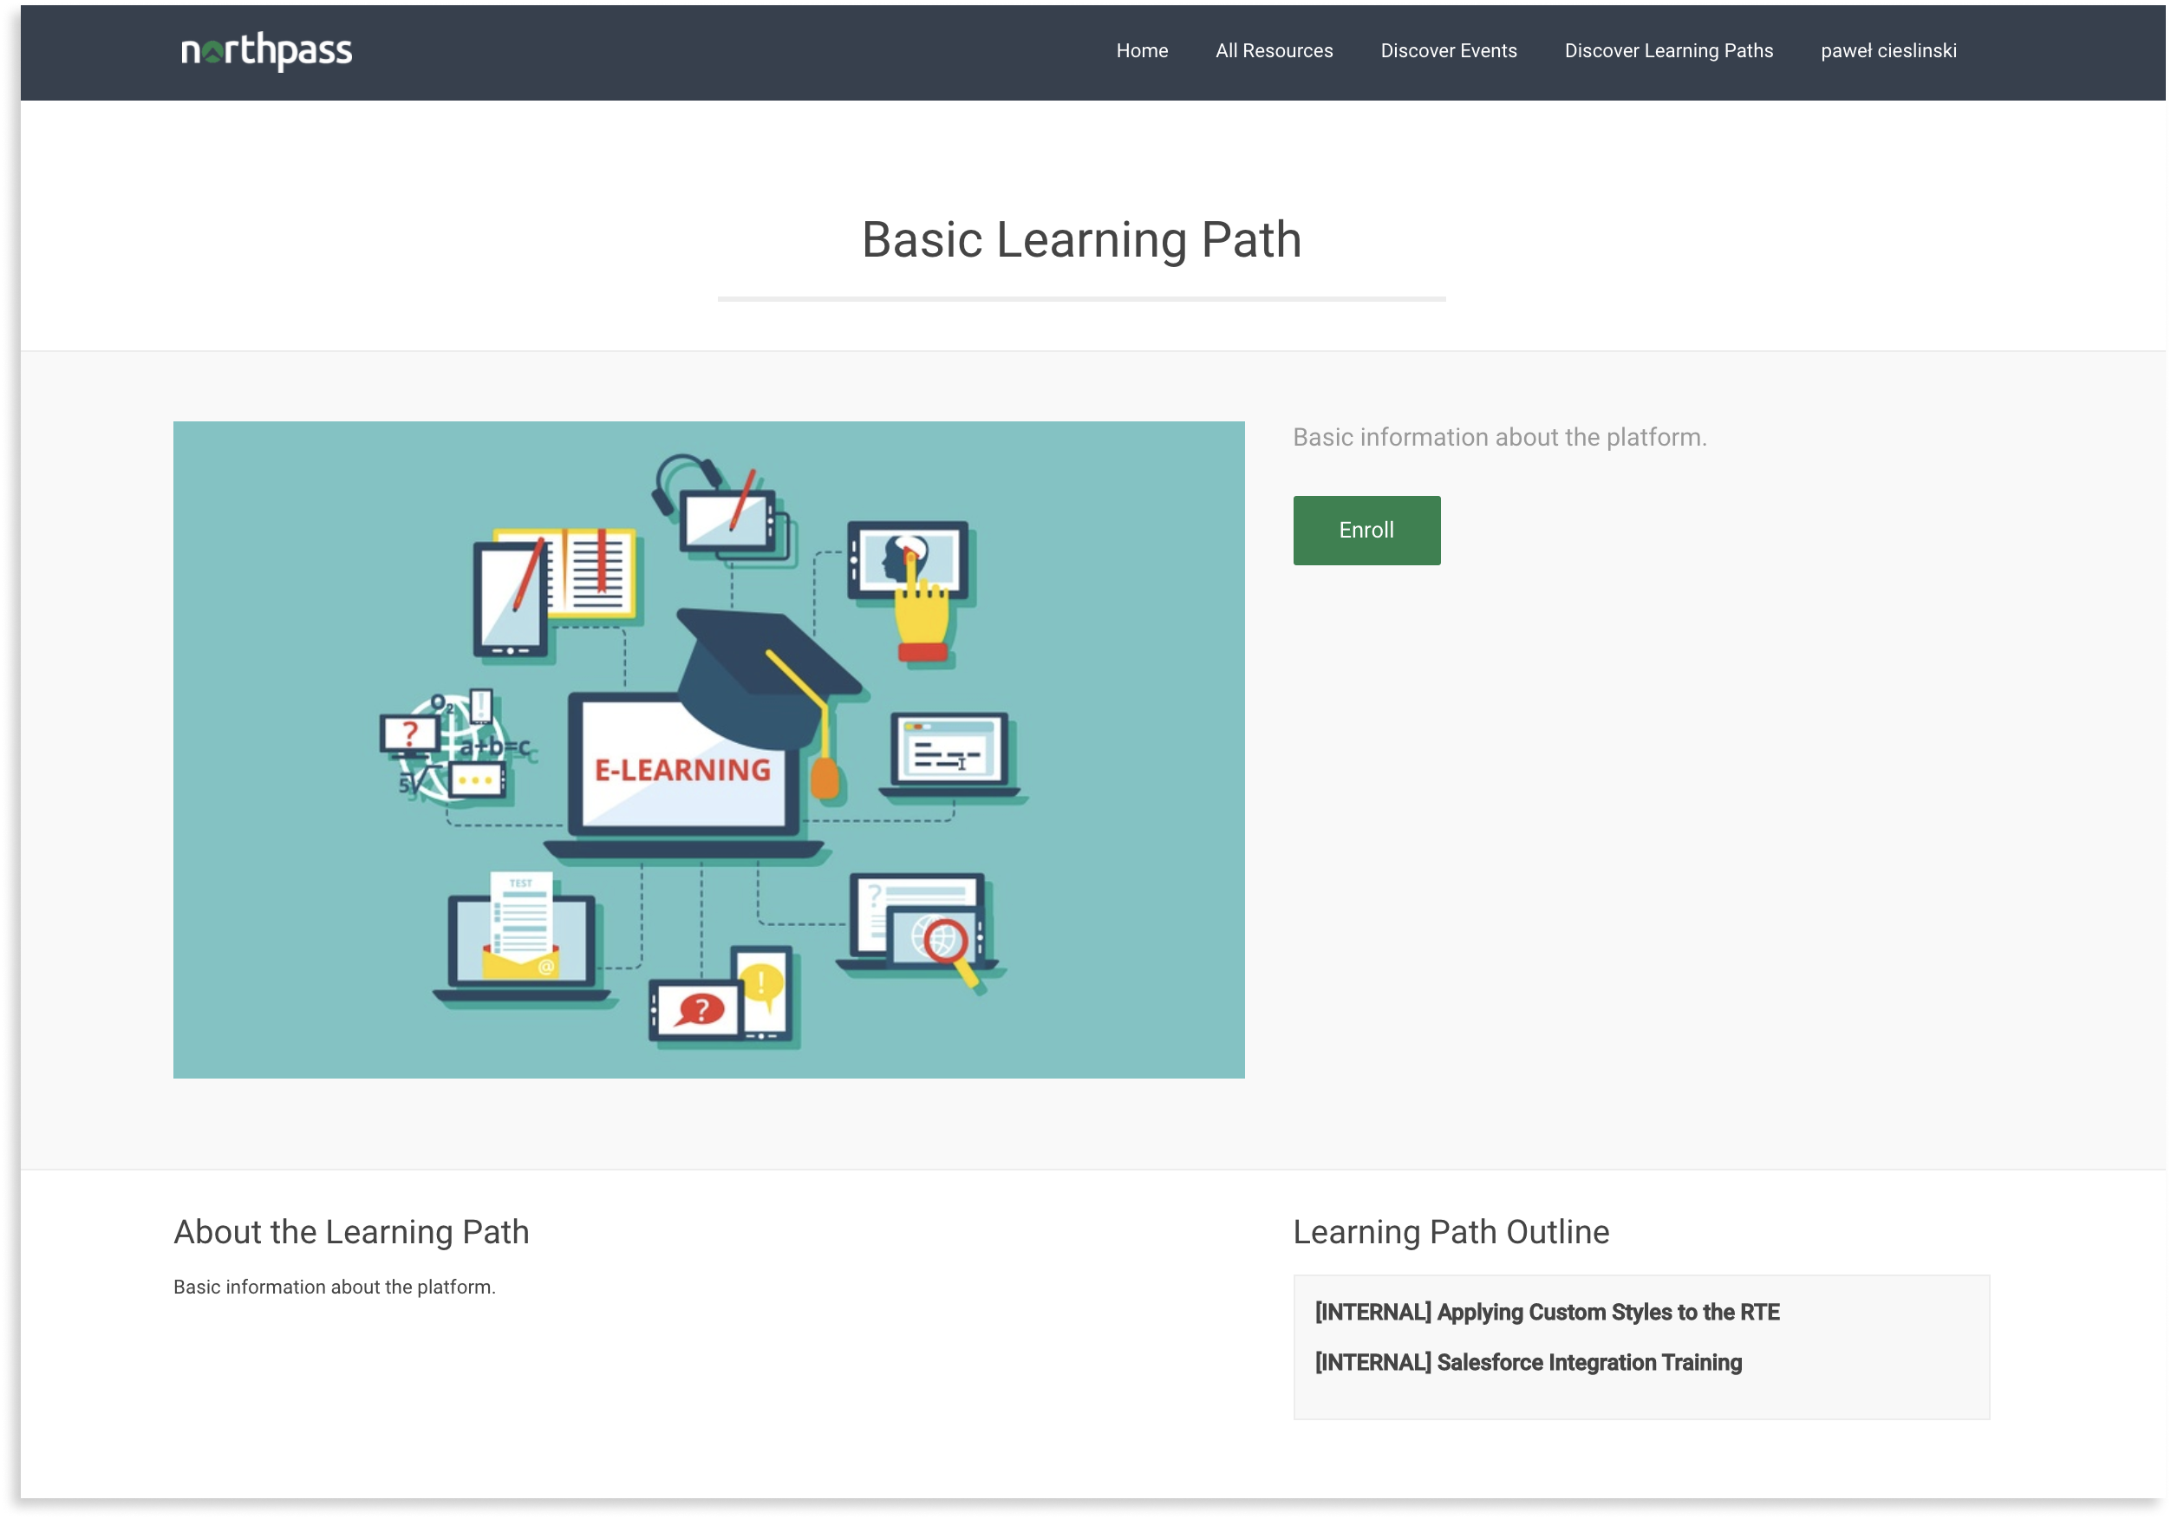This screenshot has height=1519, width=2171.
Task: Click the About the Learning Path heading
Action: (351, 1231)
